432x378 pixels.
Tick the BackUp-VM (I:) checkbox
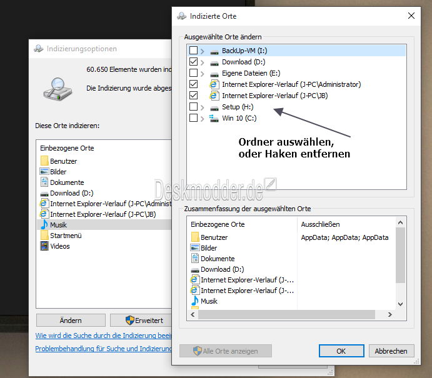(x=193, y=51)
